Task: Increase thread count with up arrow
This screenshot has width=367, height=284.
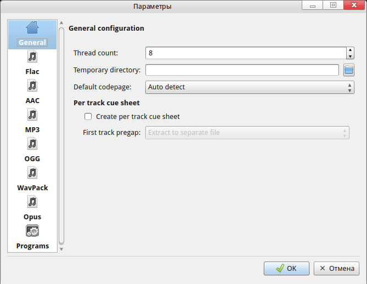Action: click(x=350, y=50)
